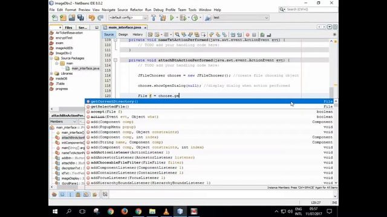Click the Search (Ctrl+I) input field
This screenshot has height=217, width=387.
coord(311,10)
